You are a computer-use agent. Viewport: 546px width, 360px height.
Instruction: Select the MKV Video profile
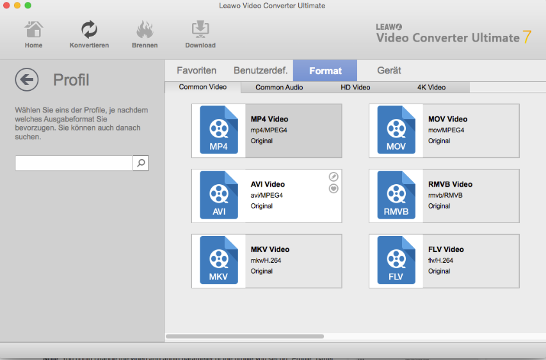pyautogui.click(x=267, y=261)
